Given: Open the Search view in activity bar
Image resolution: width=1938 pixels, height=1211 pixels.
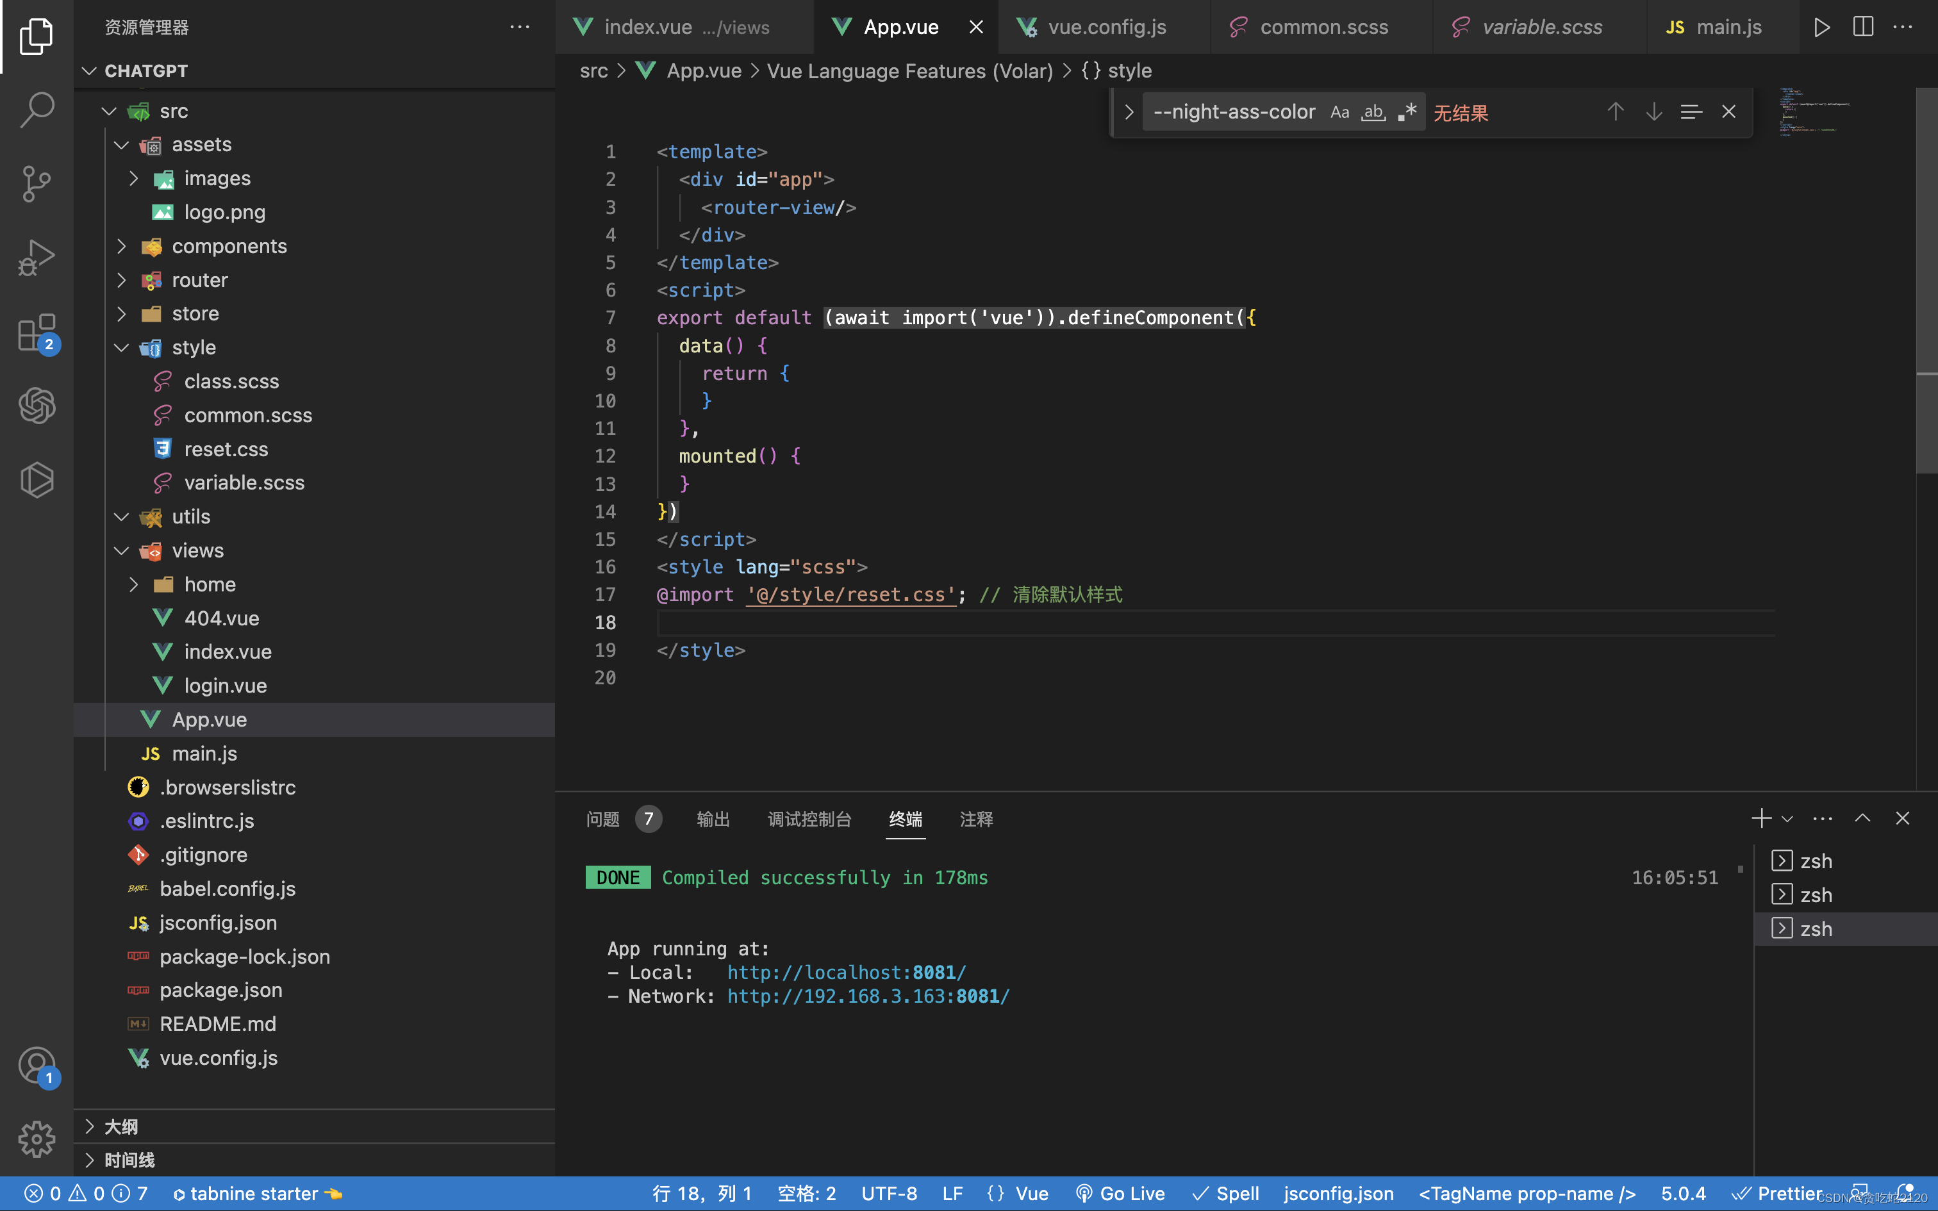Looking at the screenshot, I should pyautogui.click(x=37, y=110).
